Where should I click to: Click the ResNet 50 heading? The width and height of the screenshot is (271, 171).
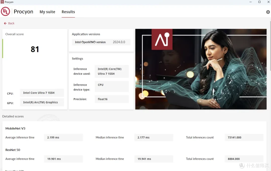[x=13, y=150]
